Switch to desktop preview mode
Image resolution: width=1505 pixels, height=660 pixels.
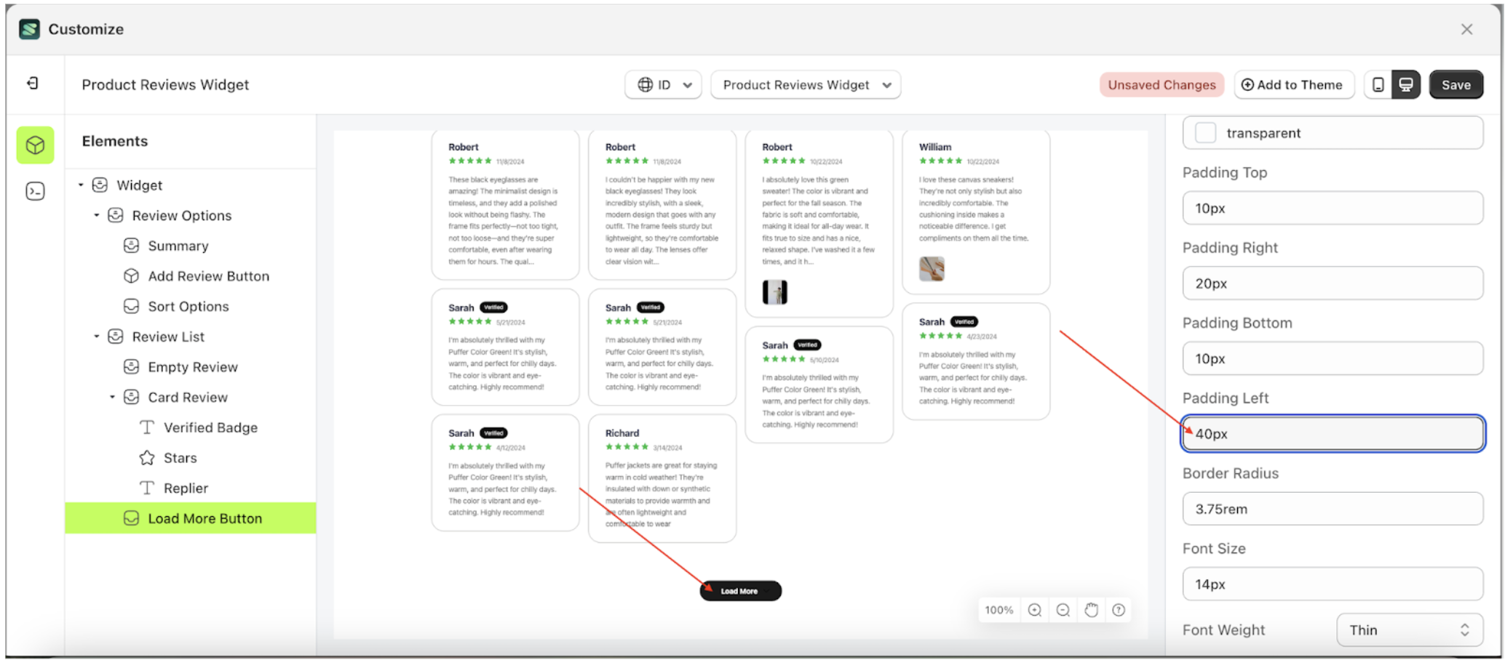[1406, 84]
